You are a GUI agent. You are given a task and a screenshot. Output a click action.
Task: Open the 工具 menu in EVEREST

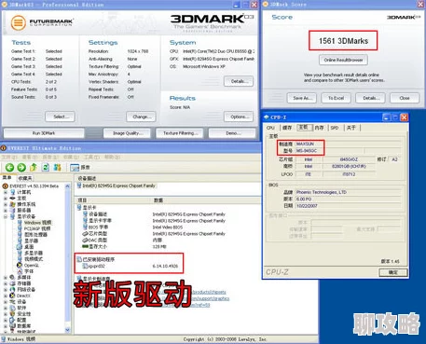point(91,158)
